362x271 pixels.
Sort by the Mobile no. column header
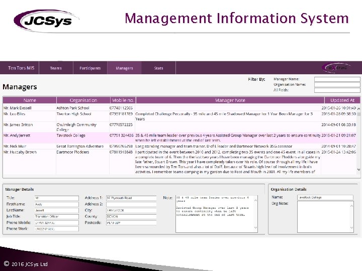pyautogui.click(x=123, y=100)
